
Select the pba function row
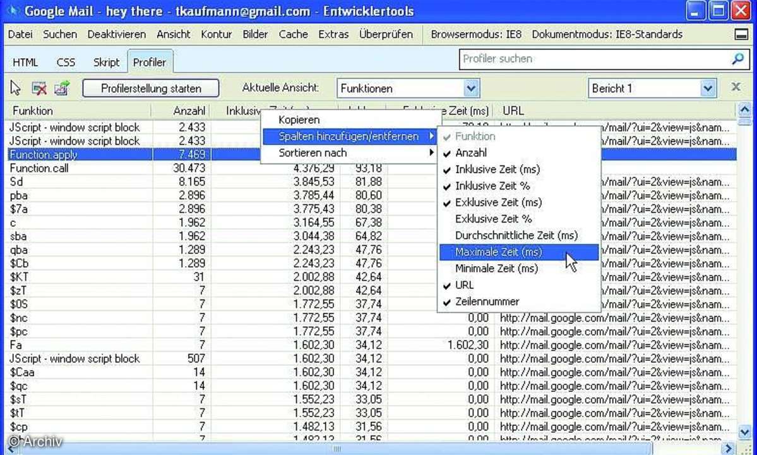(x=372, y=195)
